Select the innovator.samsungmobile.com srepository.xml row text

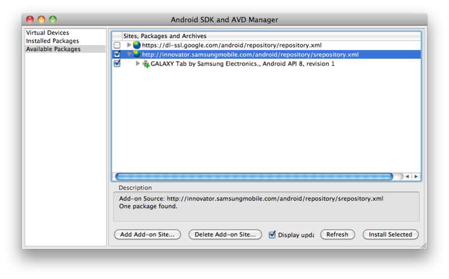pos(250,54)
